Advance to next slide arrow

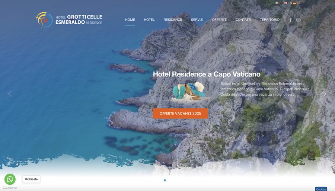(325, 94)
